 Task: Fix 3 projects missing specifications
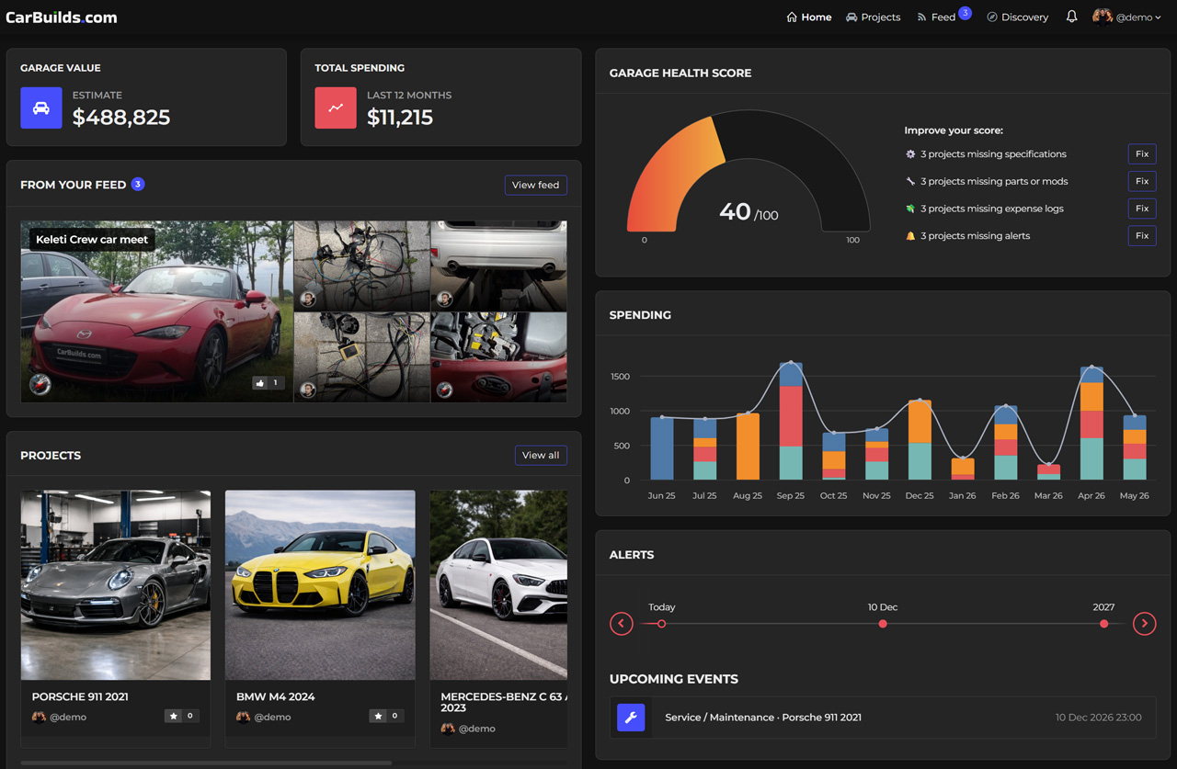pos(1142,154)
